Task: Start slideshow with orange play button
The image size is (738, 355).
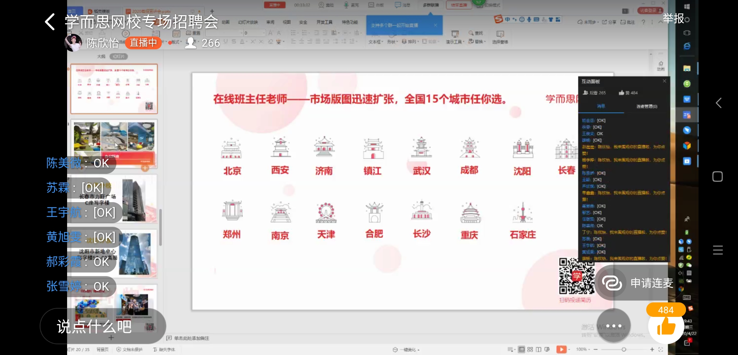Action: [561, 349]
